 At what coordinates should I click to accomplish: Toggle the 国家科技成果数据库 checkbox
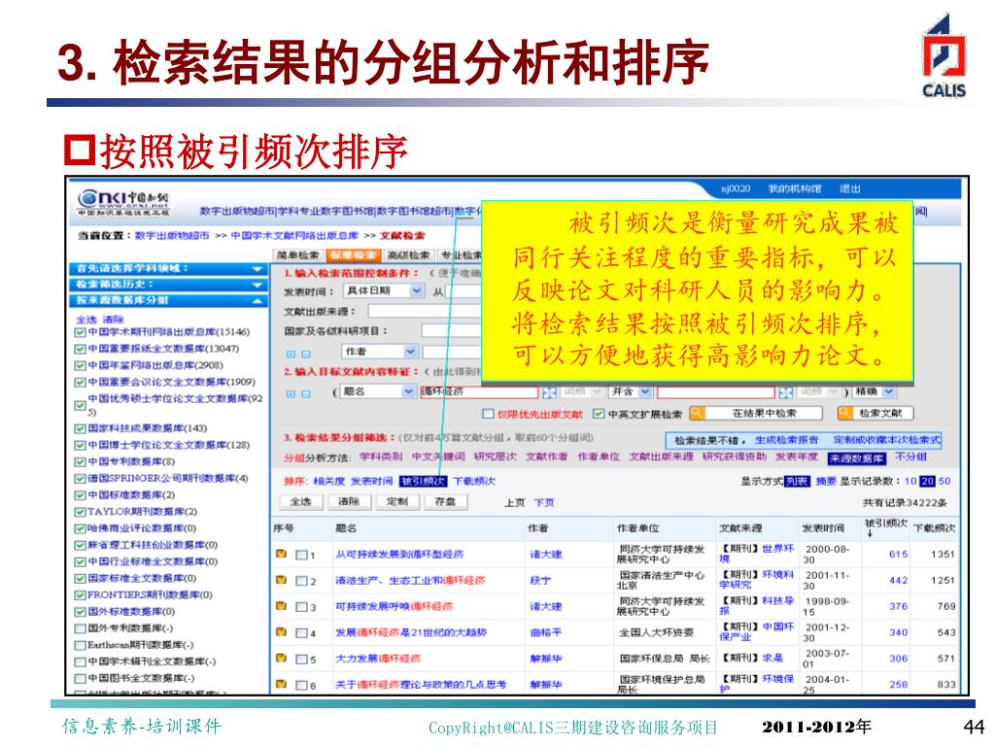tap(80, 428)
